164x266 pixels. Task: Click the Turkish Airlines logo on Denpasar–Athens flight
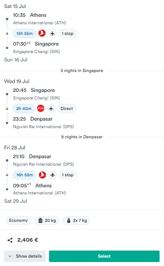coord(42,175)
